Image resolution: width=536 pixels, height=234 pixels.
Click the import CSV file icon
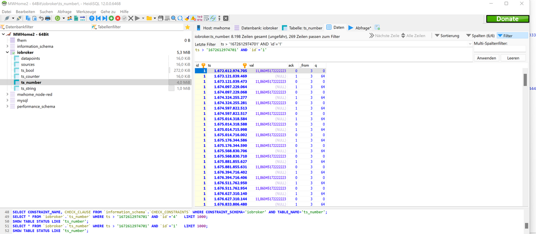point(76,18)
